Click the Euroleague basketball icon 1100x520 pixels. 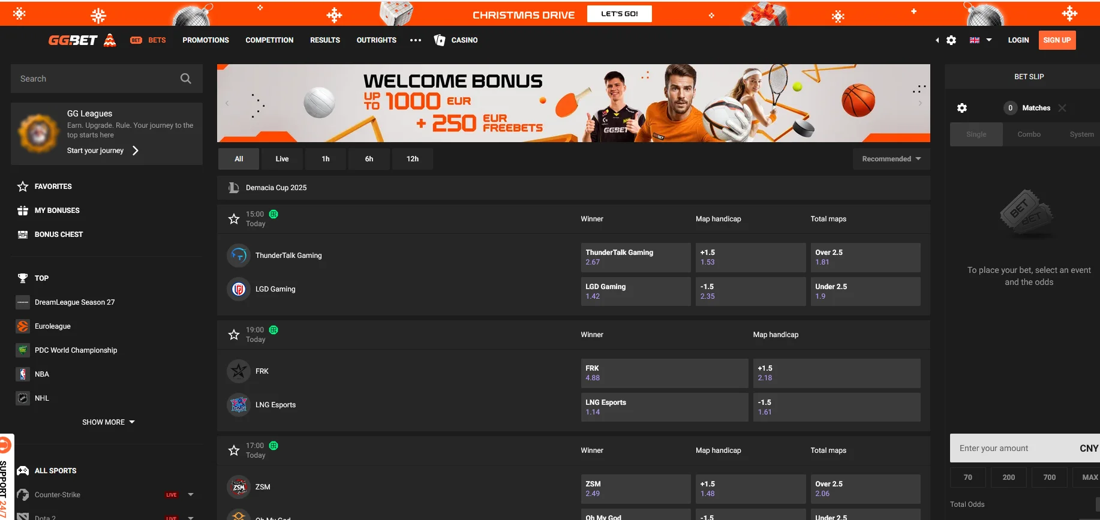(x=23, y=326)
